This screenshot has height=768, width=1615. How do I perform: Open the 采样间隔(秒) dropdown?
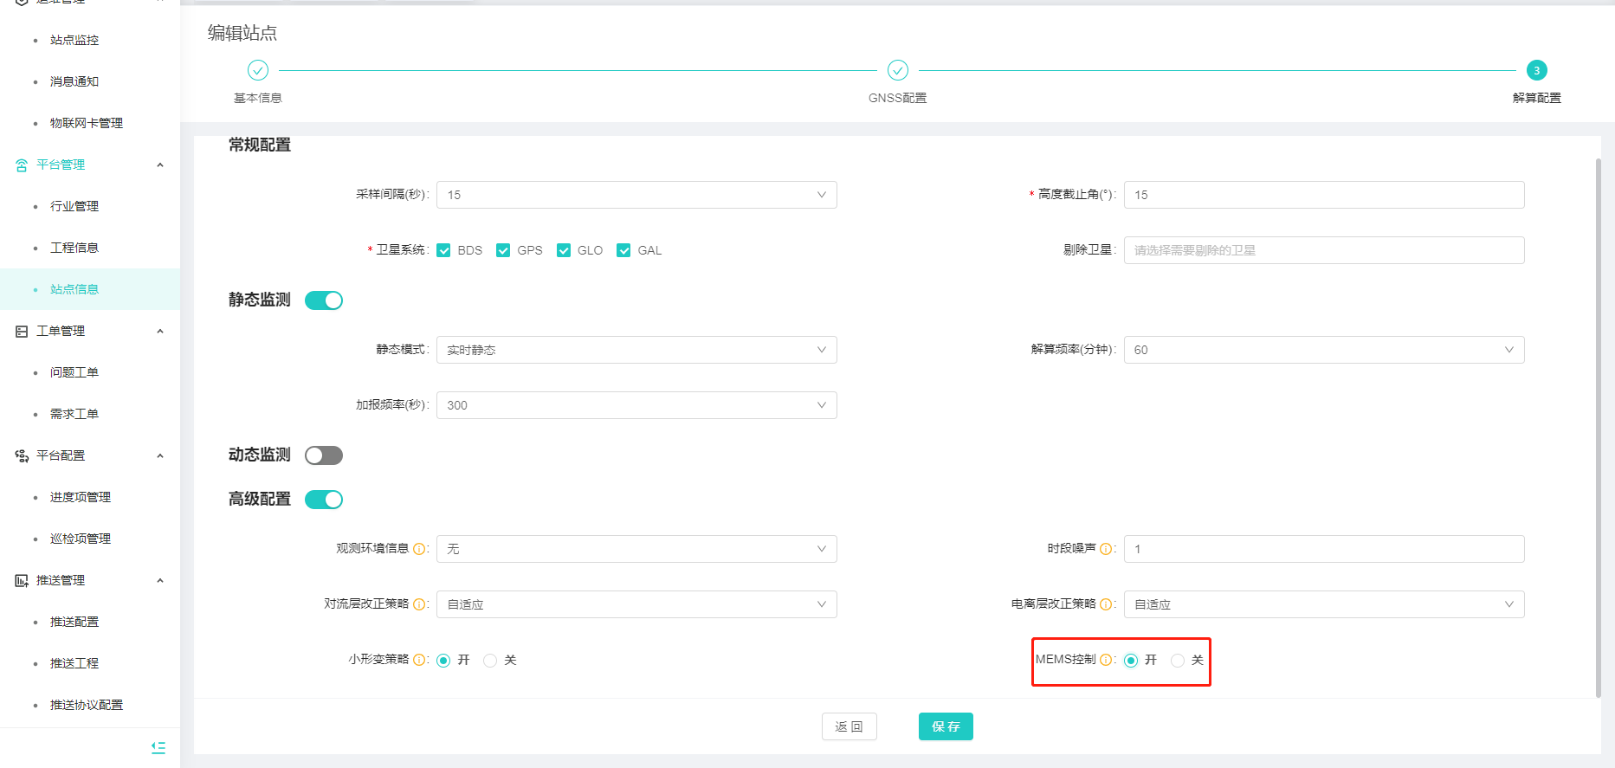coord(636,195)
